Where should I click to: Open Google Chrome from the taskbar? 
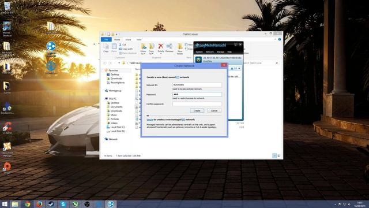28,204
